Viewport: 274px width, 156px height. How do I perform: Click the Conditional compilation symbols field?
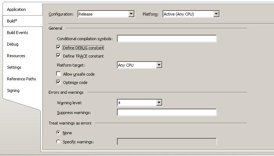pyautogui.click(x=167, y=39)
